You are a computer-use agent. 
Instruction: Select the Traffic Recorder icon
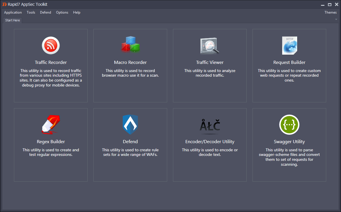51,45
